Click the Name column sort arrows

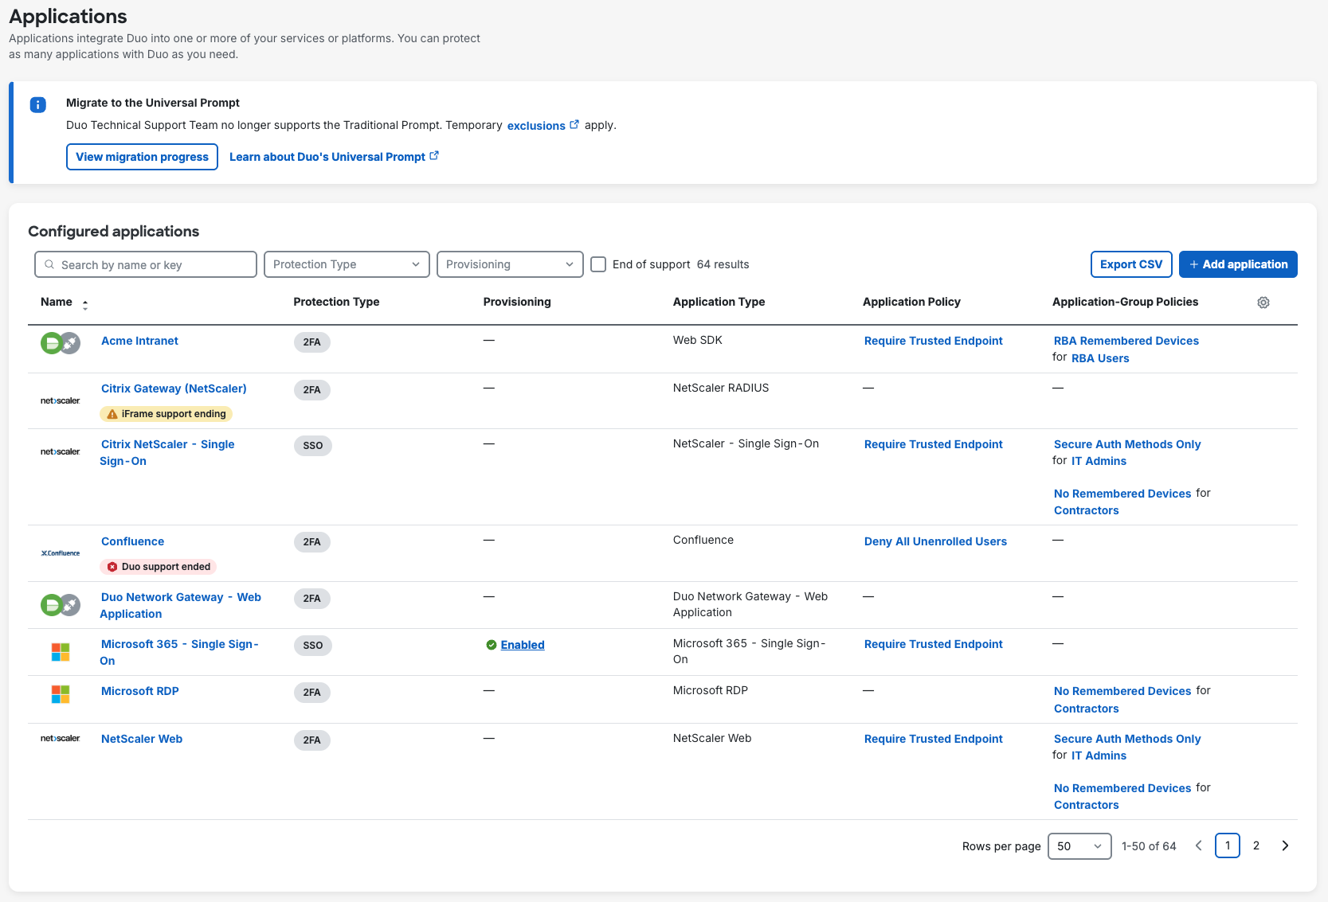[x=85, y=304]
